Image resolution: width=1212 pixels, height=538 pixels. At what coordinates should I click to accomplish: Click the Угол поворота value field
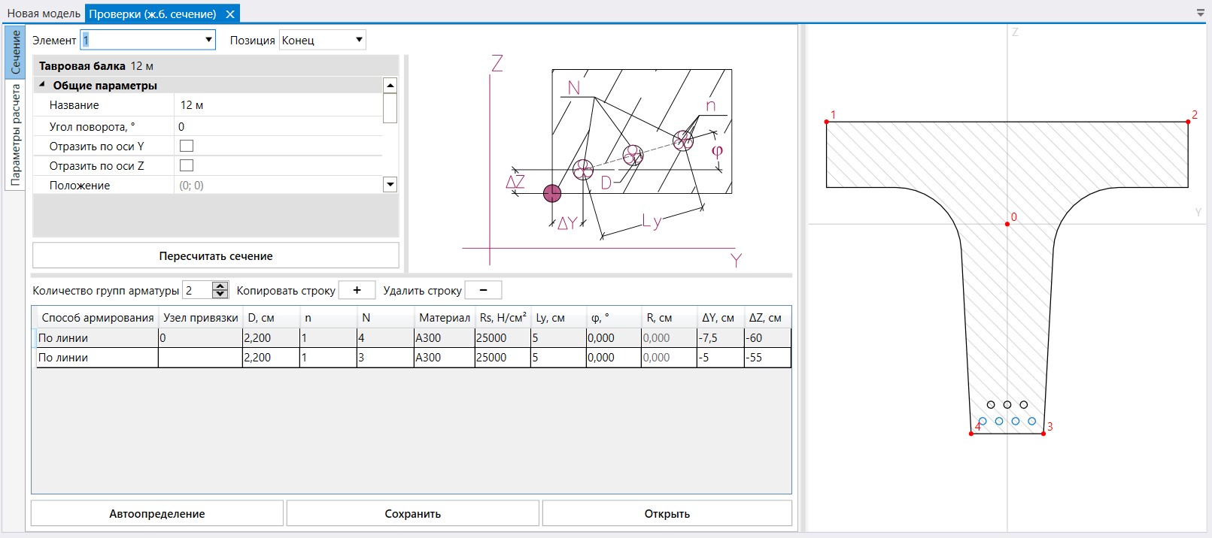coord(278,126)
